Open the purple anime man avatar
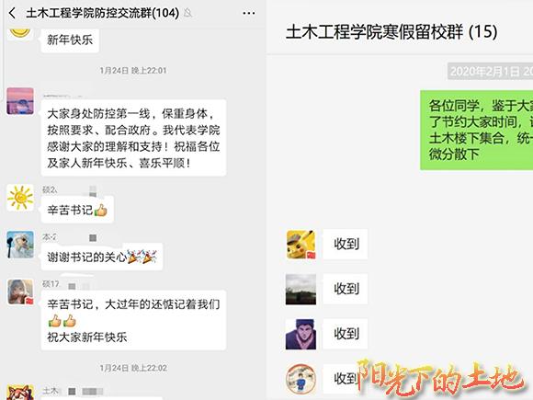Screen dimensions: 533x400 click(301, 334)
